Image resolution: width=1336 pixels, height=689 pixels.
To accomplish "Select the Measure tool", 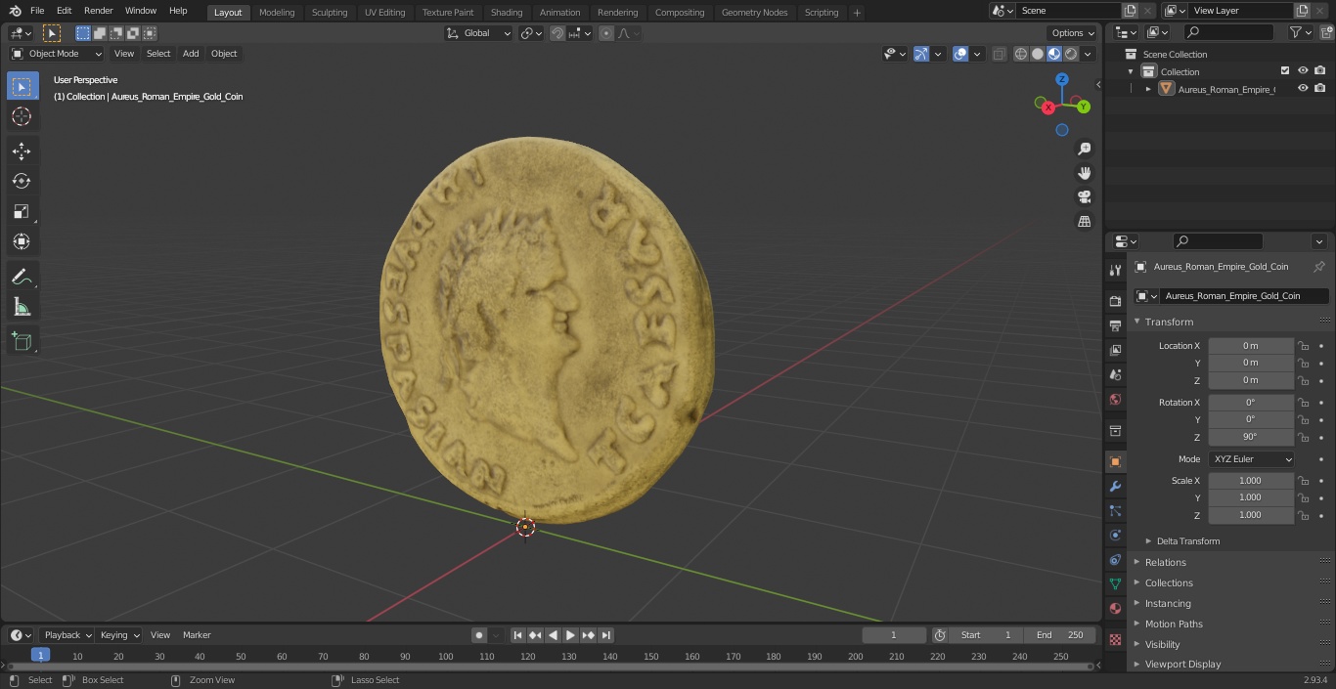I will (x=22, y=308).
